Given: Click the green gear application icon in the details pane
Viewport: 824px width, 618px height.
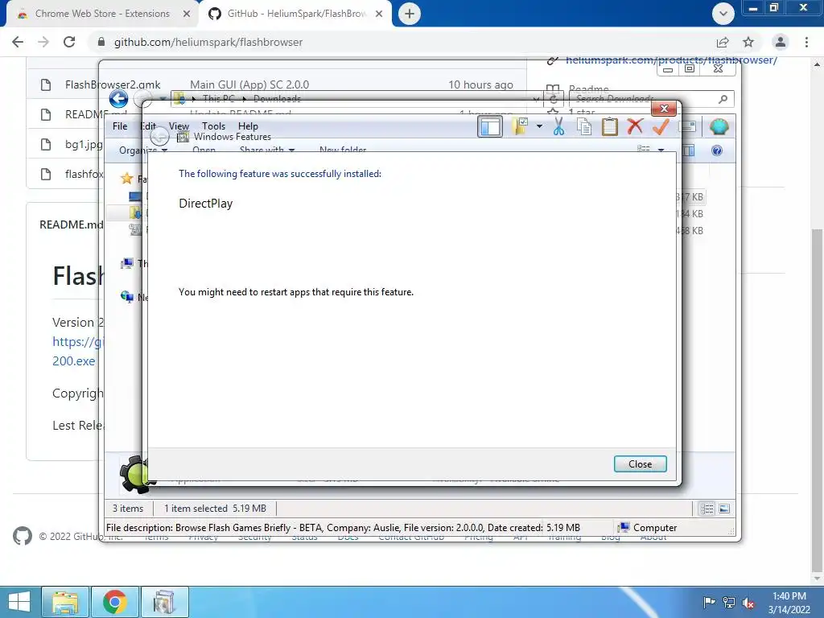Looking at the screenshot, I should (135, 474).
